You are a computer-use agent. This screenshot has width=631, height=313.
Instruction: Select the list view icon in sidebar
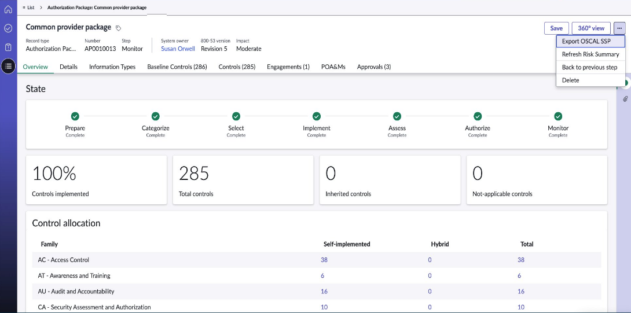(8, 66)
